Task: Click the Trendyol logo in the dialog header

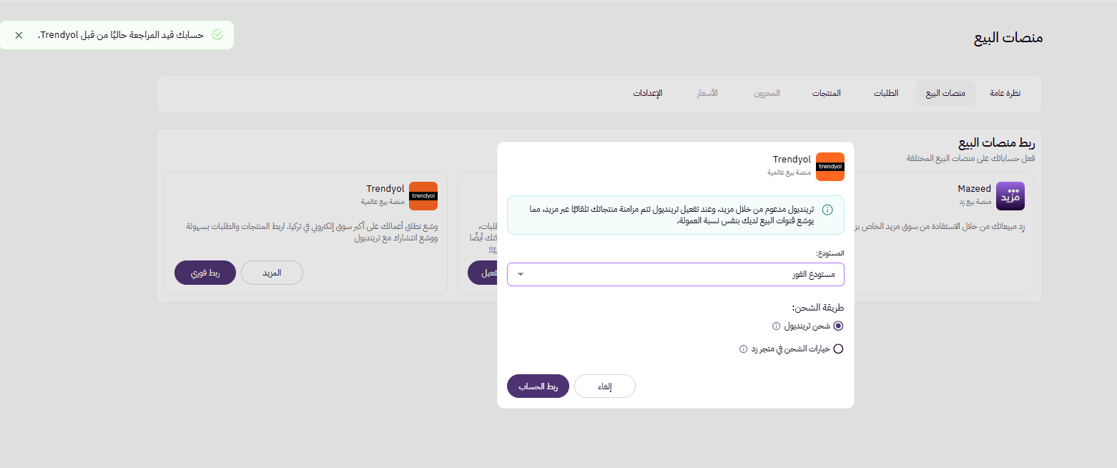Action: click(x=830, y=166)
